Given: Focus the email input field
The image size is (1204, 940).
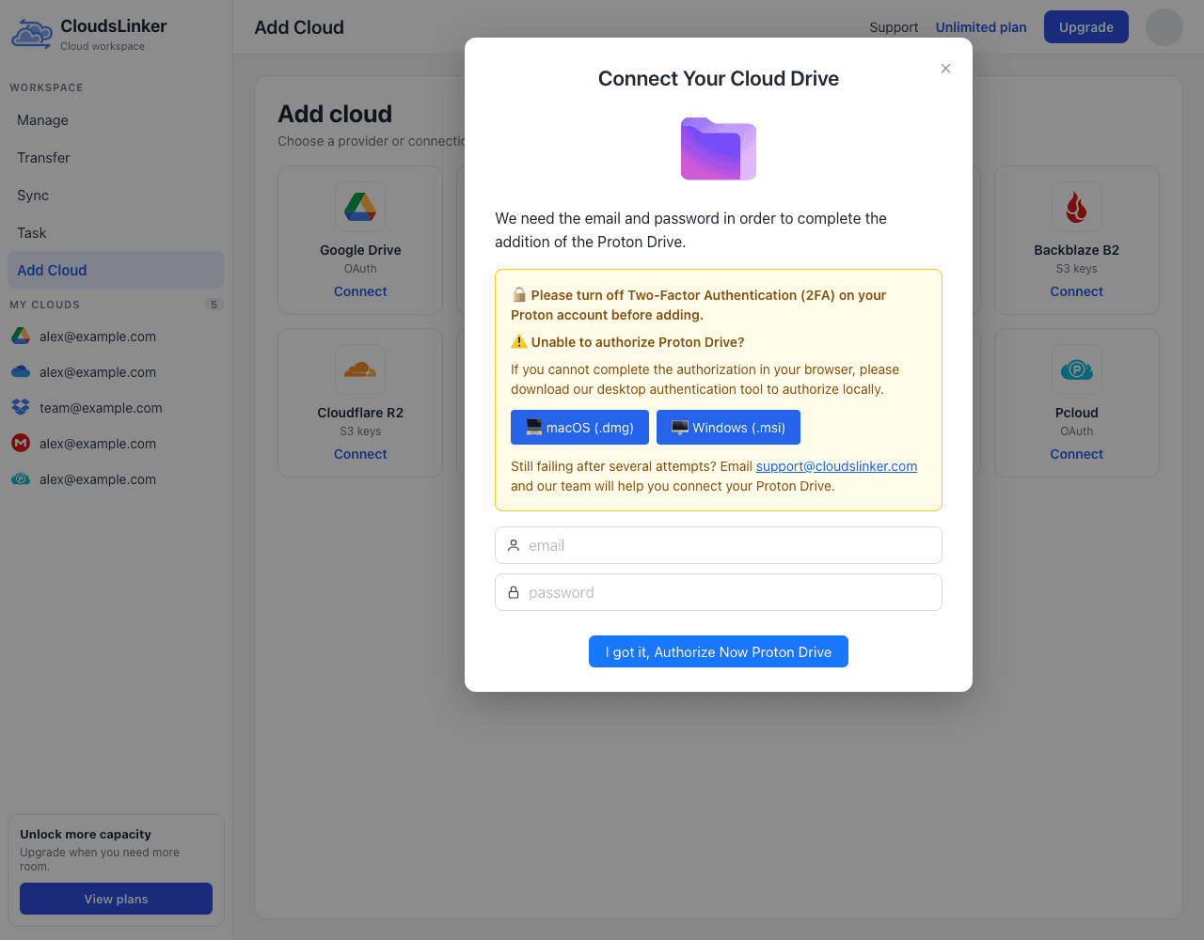Looking at the screenshot, I should (719, 545).
